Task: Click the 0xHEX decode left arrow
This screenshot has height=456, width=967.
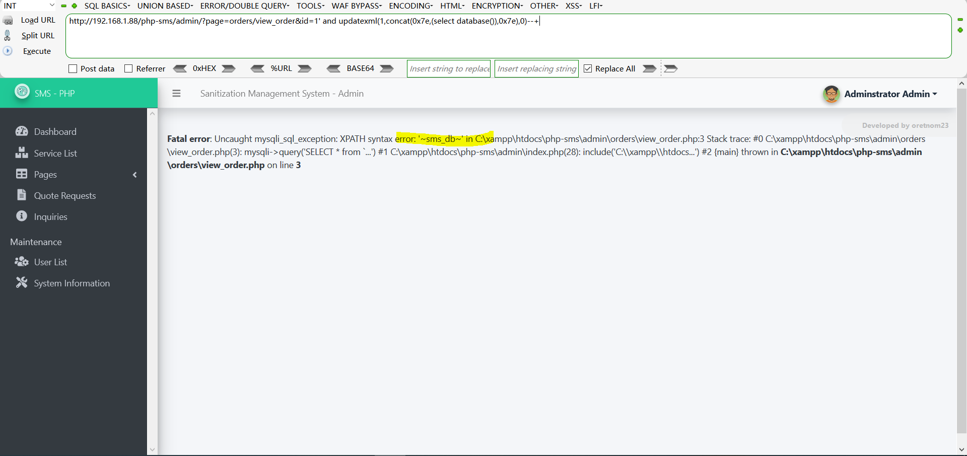Action: (x=180, y=68)
